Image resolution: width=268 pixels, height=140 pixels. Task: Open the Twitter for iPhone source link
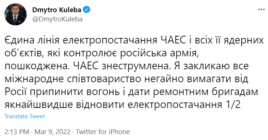point(103,132)
